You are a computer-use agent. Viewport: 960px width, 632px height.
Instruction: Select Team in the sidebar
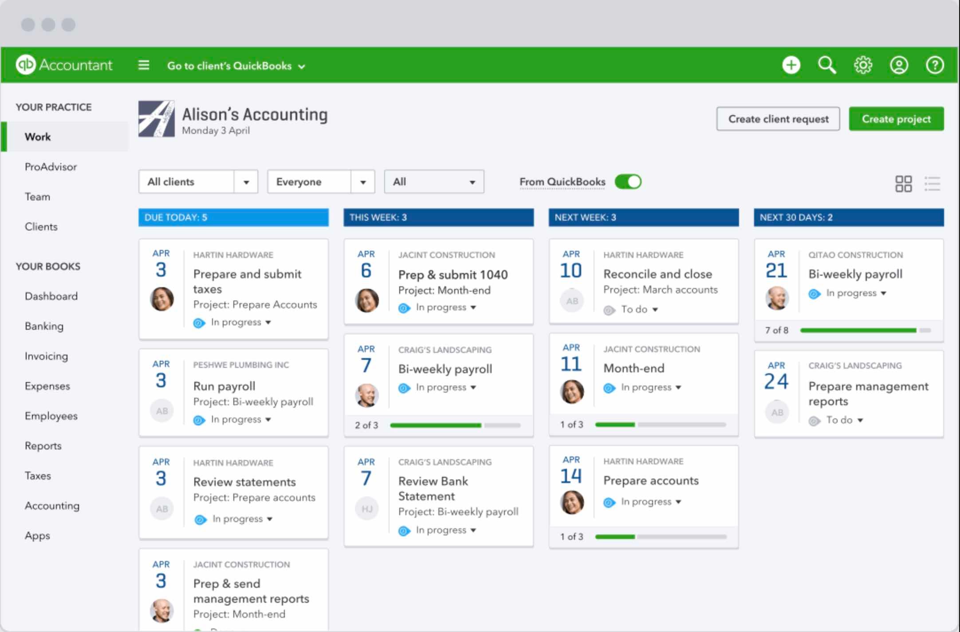pyautogui.click(x=37, y=196)
